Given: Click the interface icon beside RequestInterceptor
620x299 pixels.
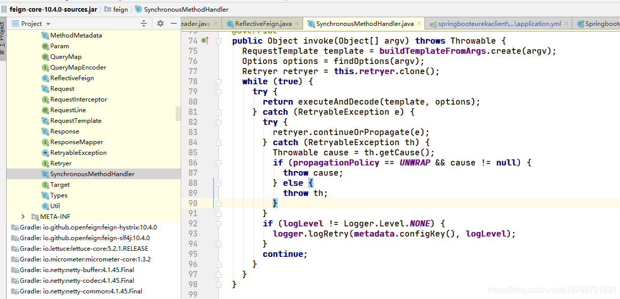Looking at the screenshot, I should coord(45,99).
